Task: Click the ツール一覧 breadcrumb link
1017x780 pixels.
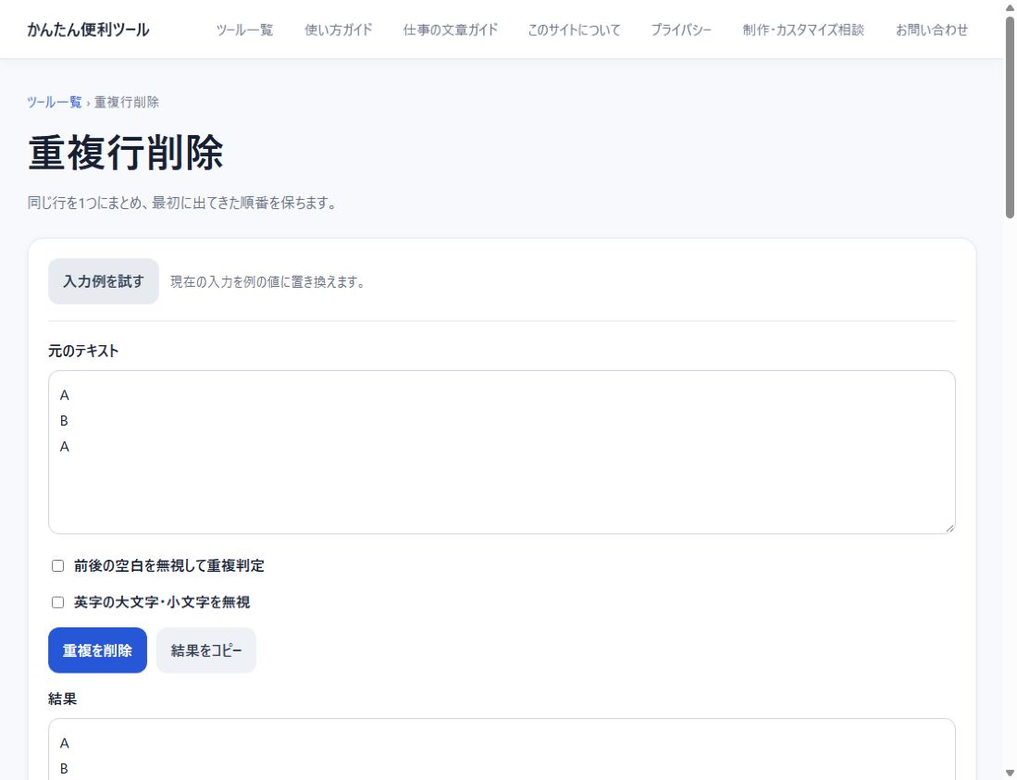Action: [55, 102]
